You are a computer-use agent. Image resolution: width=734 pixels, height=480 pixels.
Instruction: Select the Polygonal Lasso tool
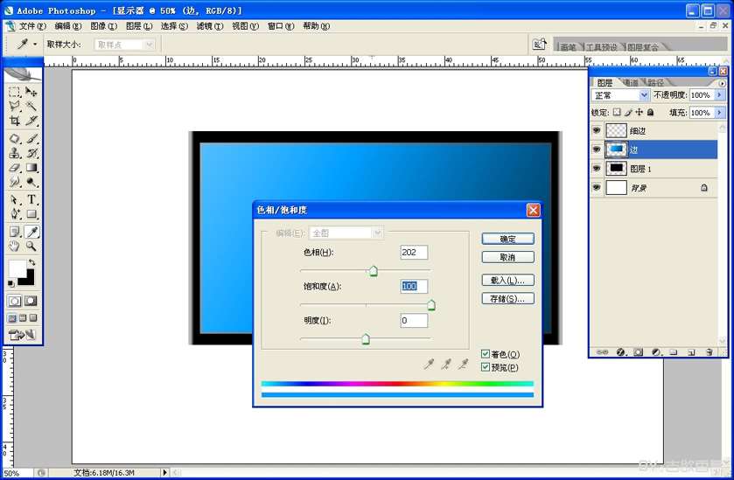(x=15, y=106)
